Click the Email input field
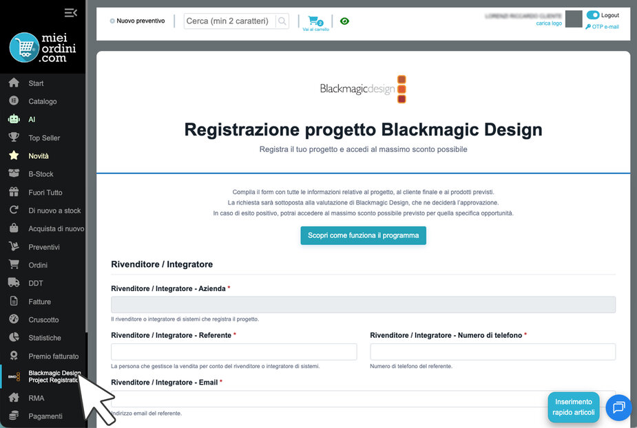Image resolution: width=637 pixels, height=428 pixels. [363, 399]
